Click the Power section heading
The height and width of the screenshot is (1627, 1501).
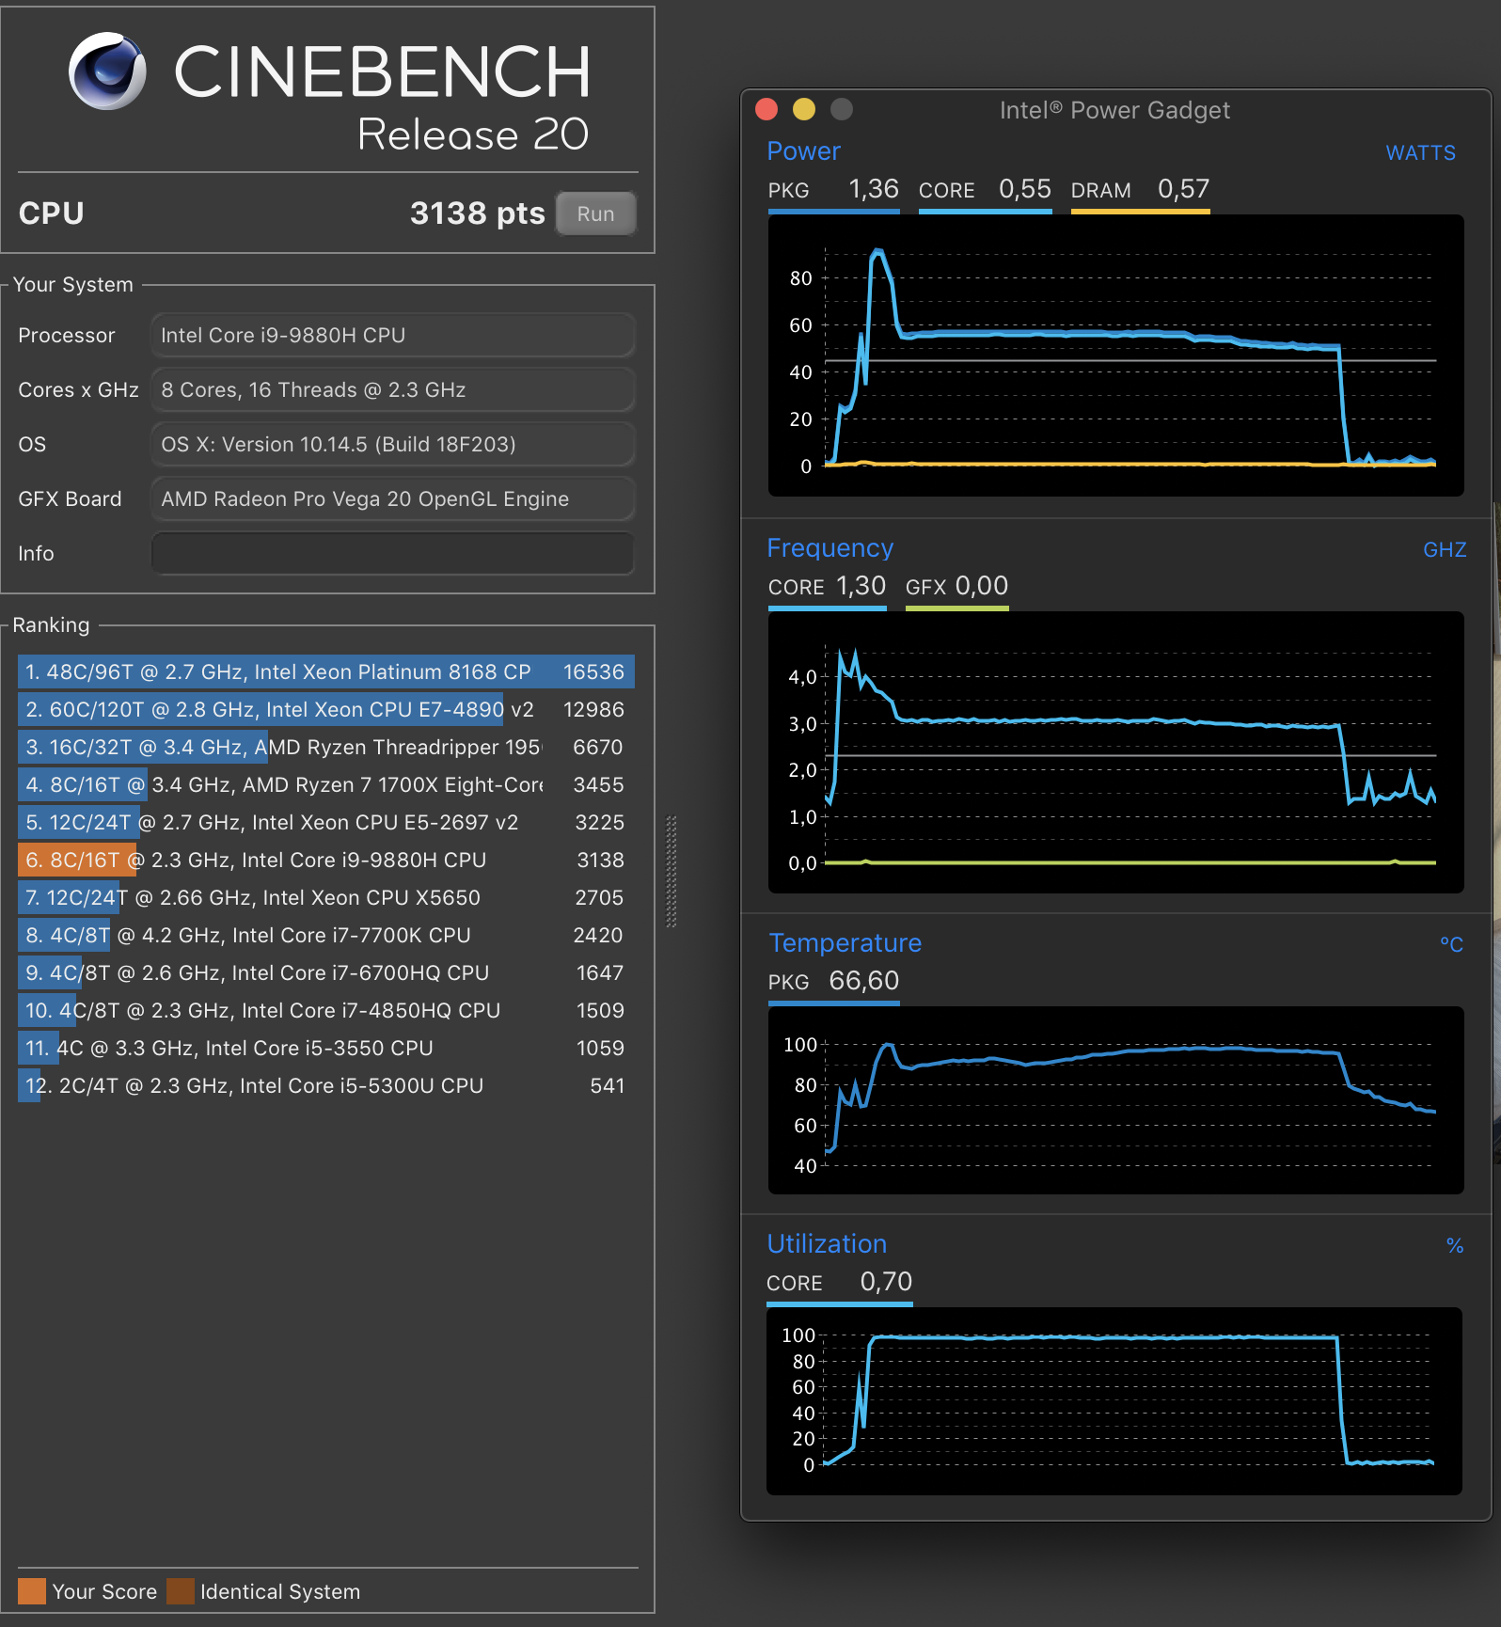coord(804,151)
